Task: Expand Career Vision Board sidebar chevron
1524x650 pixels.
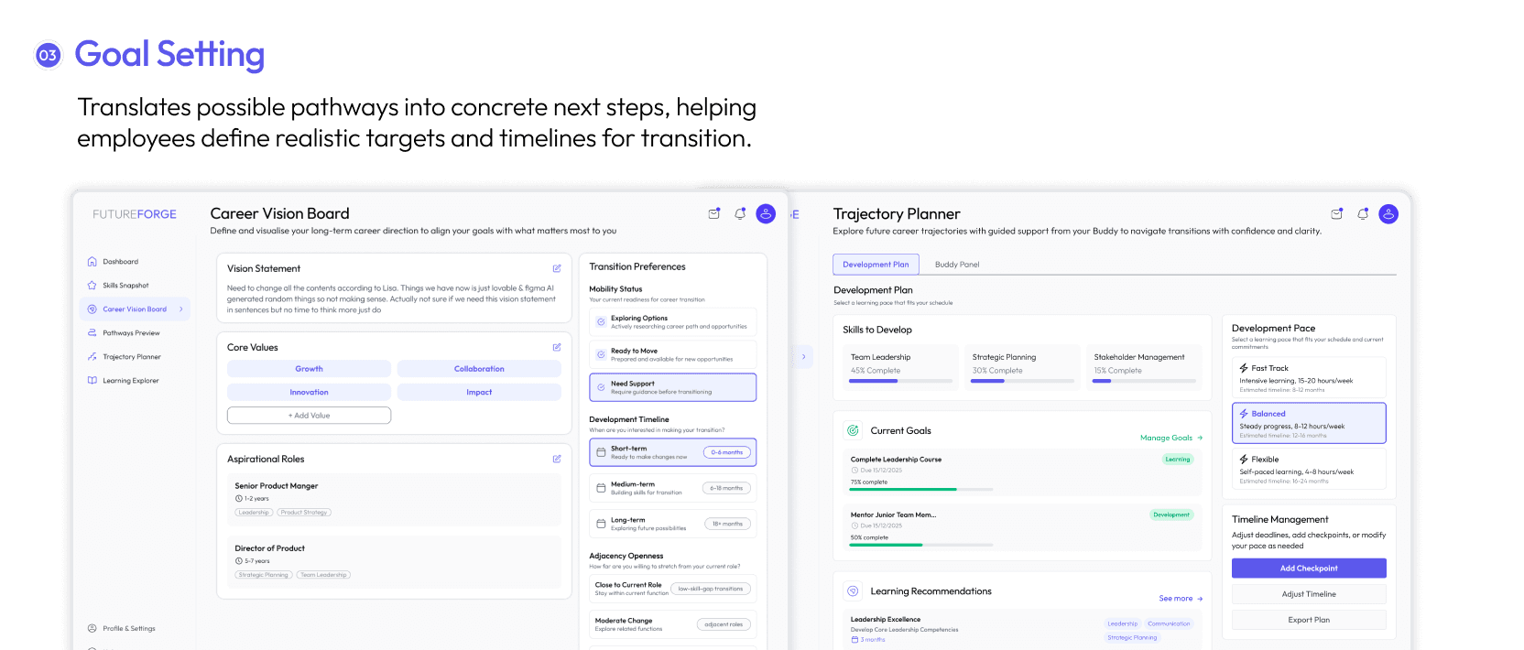Action: coord(181,309)
